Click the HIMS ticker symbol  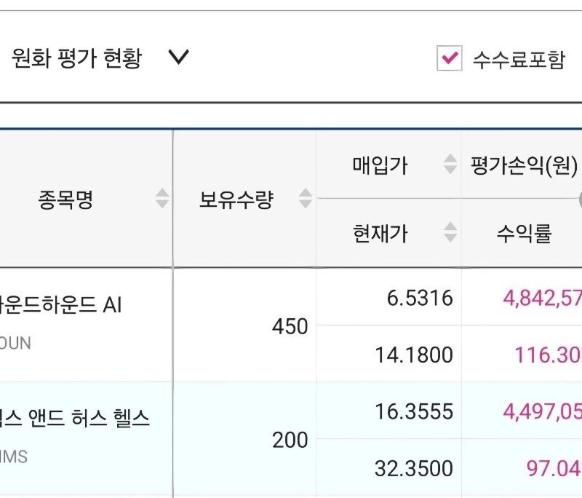15,456
